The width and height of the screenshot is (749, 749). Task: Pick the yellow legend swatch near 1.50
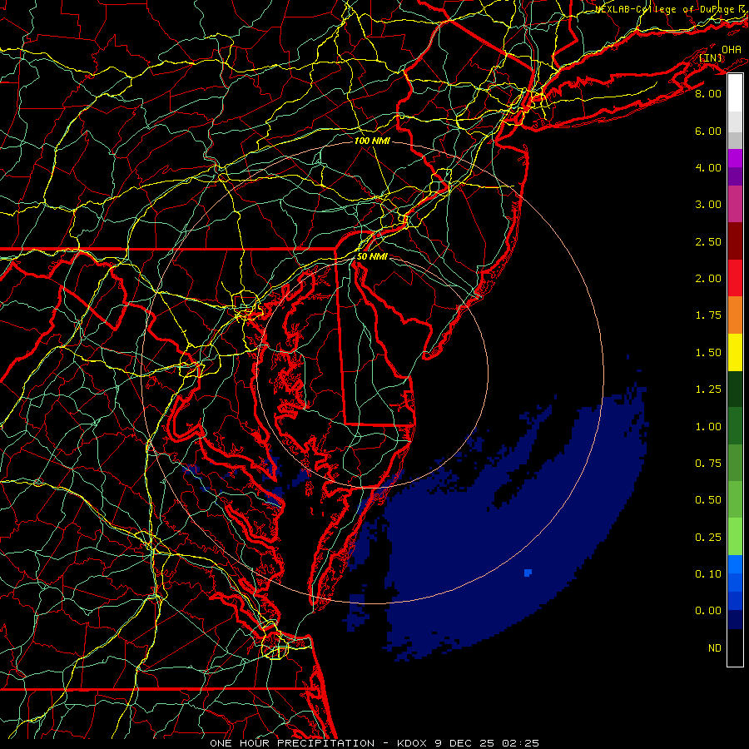pos(735,352)
